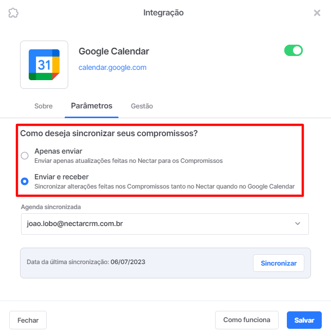
Task: Close the Integração dialog with X
Action: (317, 13)
